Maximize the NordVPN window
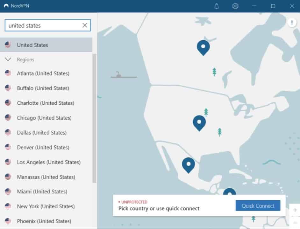Image resolution: width=300 pixels, height=229 pixels. (x=273, y=6)
